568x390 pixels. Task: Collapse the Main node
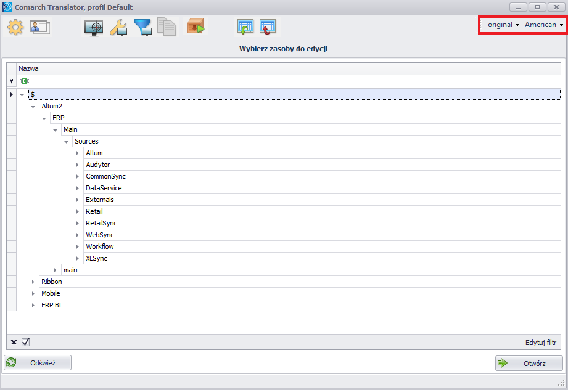[x=55, y=130]
